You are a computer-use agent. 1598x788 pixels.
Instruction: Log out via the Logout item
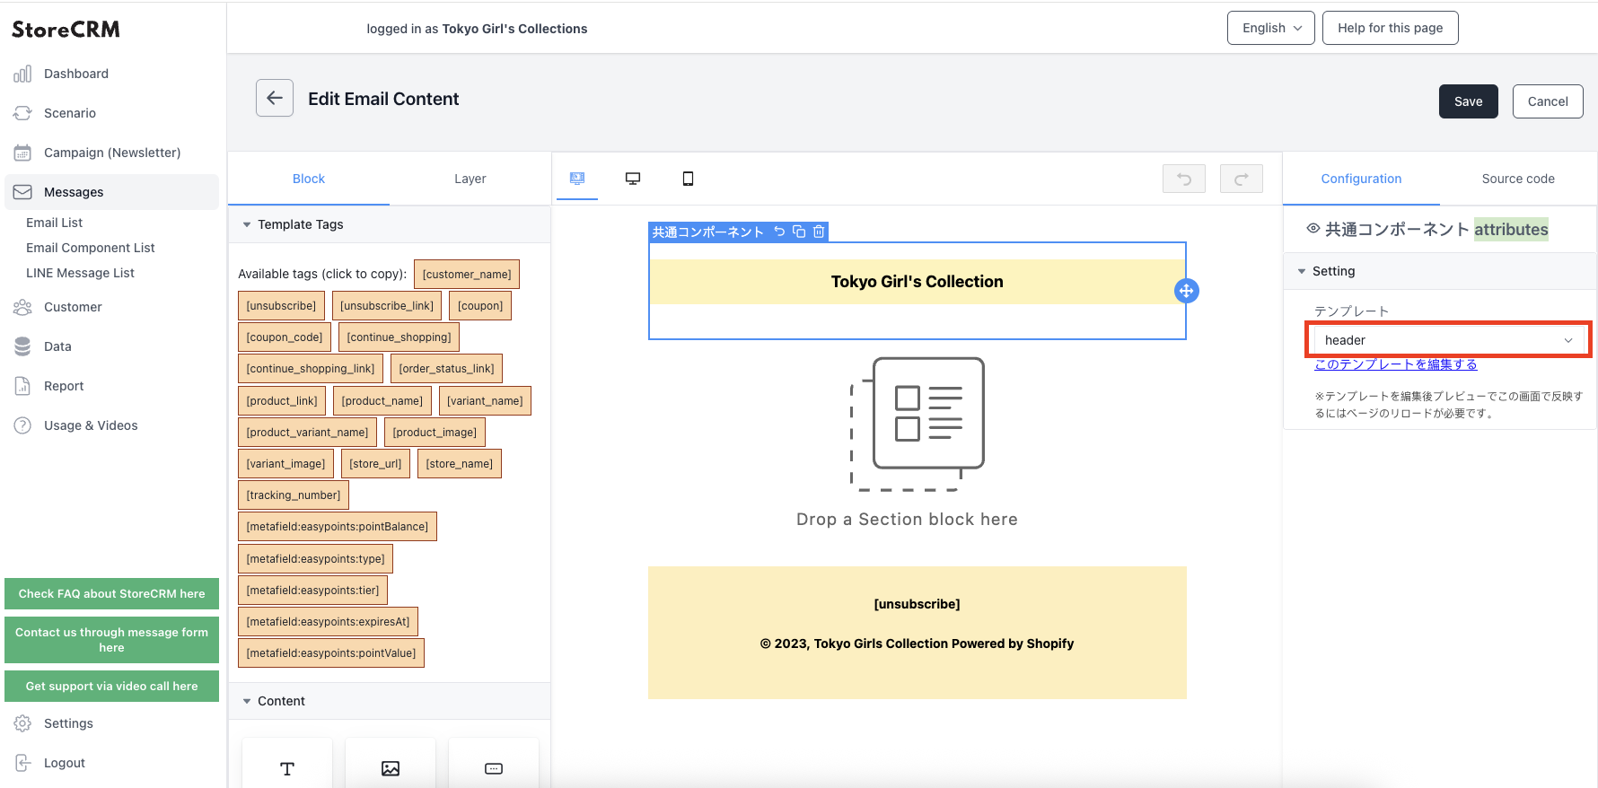pos(65,763)
